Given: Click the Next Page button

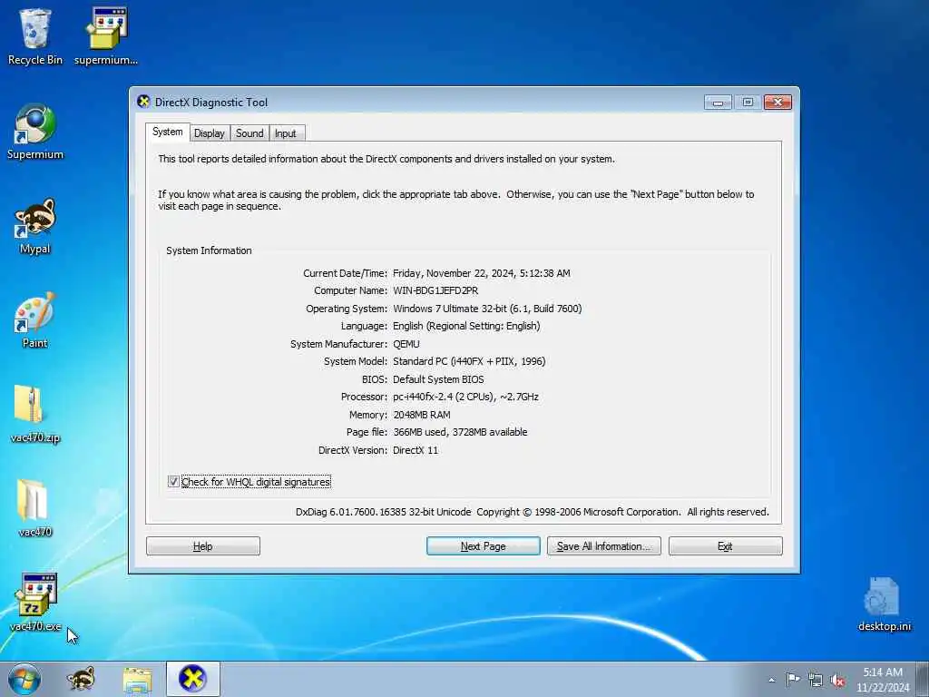Looking at the screenshot, I should 484,545.
